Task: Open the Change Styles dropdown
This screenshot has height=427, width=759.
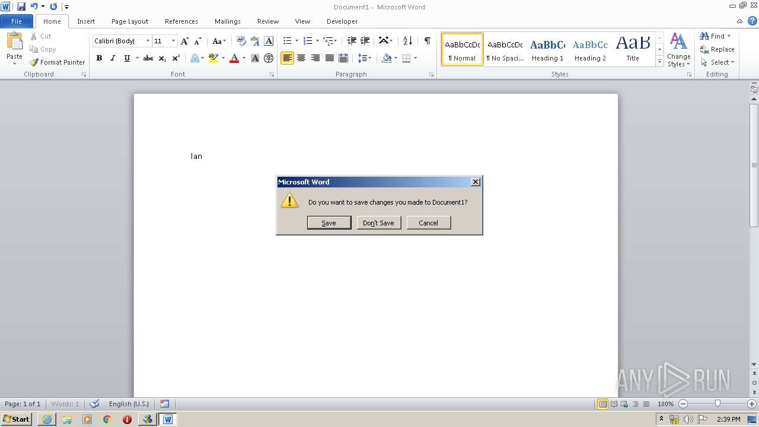Action: coord(678,50)
